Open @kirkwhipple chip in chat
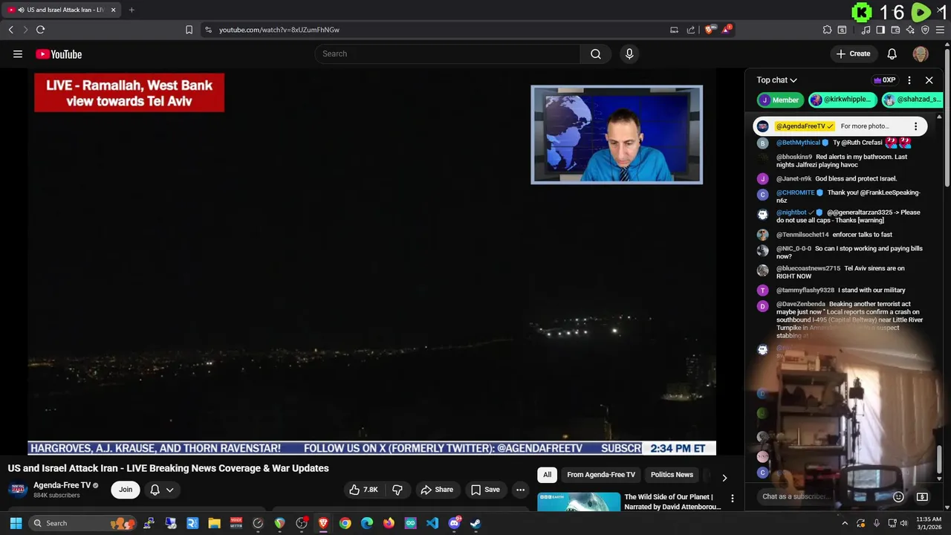Image resolution: width=951 pixels, height=535 pixels. click(x=843, y=100)
